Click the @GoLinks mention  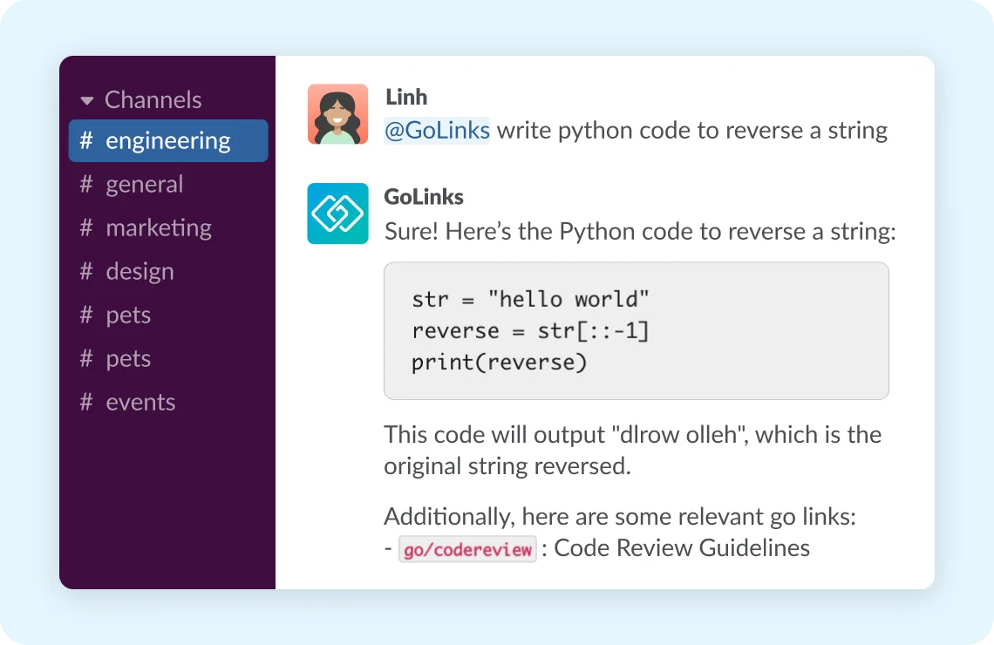pos(437,130)
